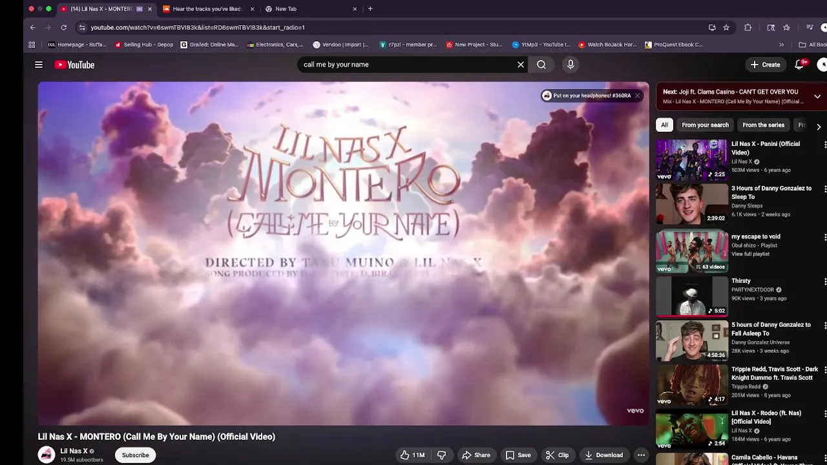Open my escape to void playlist thumbnail
This screenshot has height=465, width=827.
tap(692, 251)
